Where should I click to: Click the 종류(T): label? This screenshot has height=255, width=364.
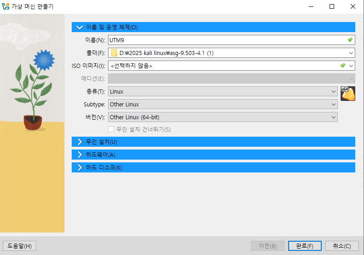point(96,91)
